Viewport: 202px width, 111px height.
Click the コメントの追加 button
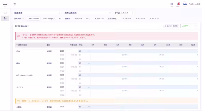[x=171, y=26]
